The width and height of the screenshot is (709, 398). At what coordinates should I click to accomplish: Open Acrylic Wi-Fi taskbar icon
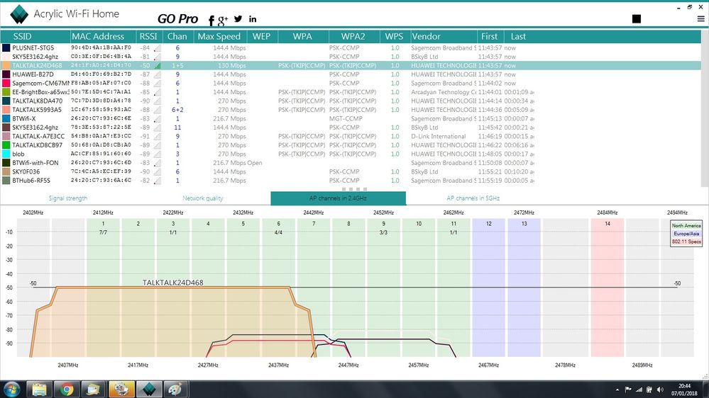tap(149, 389)
